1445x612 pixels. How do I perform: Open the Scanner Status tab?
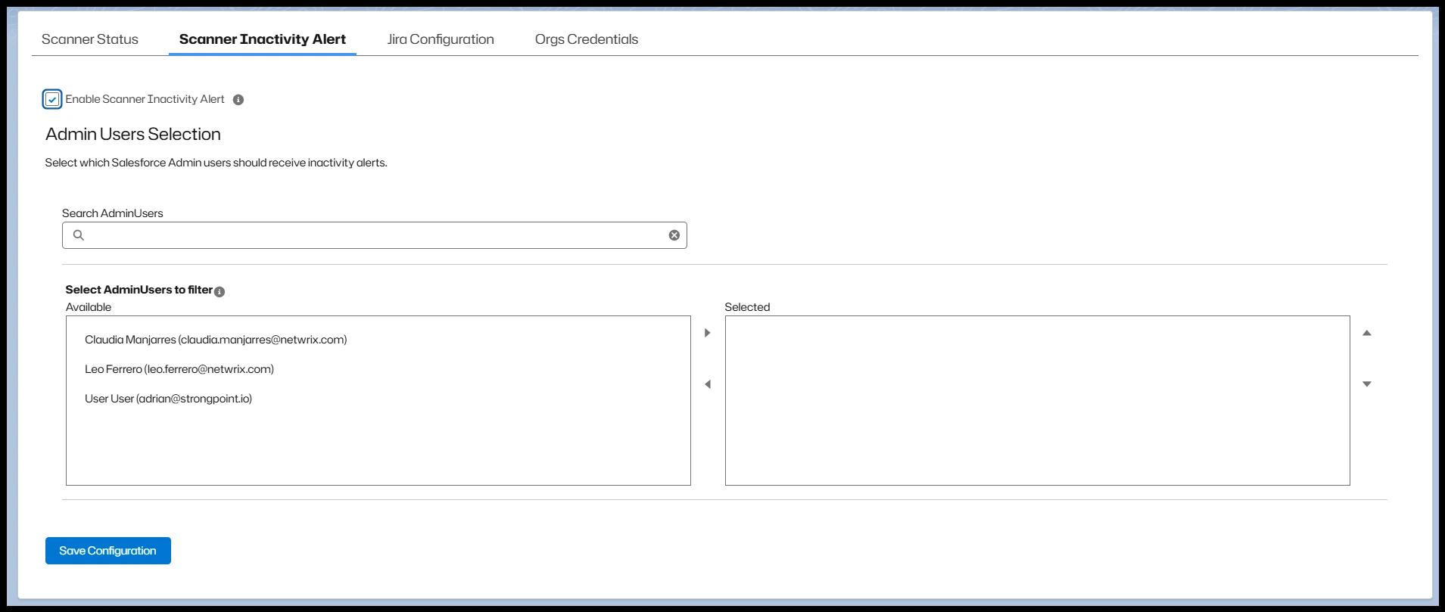tap(89, 39)
